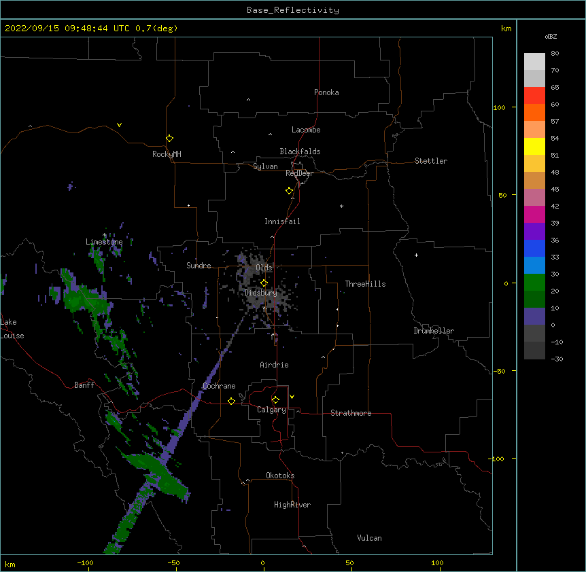Click the Limestone label

pos(104,242)
